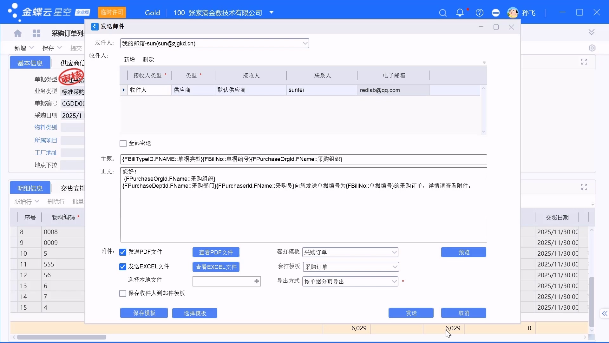Expand 新增行 dropdown in detail toolbar
Image resolution: width=609 pixels, height=343 pixels.
(x=37, y=201)
